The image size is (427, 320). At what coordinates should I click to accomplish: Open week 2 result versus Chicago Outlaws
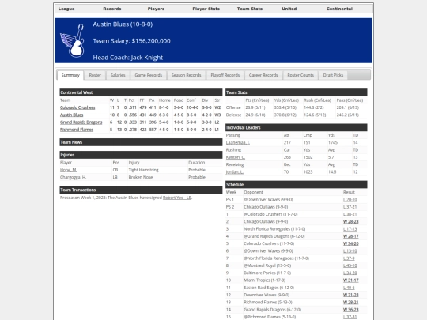pyautogui.click(x=351, y=221)
